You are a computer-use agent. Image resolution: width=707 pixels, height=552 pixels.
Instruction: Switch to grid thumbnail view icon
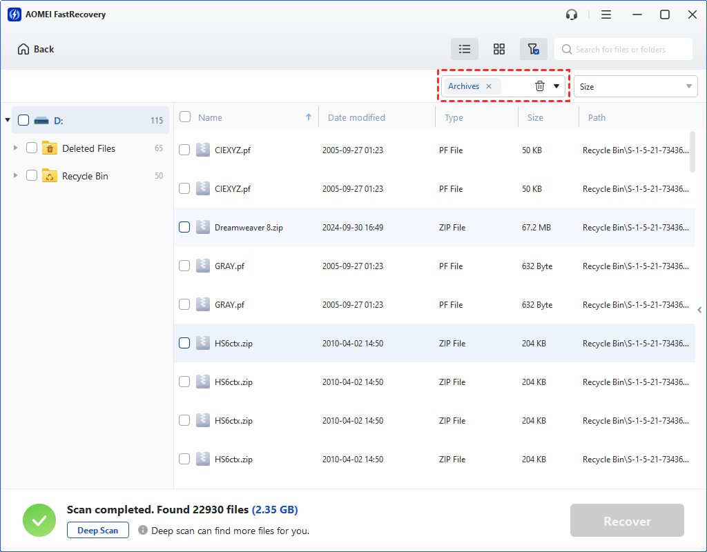click(x=499, y=49)
